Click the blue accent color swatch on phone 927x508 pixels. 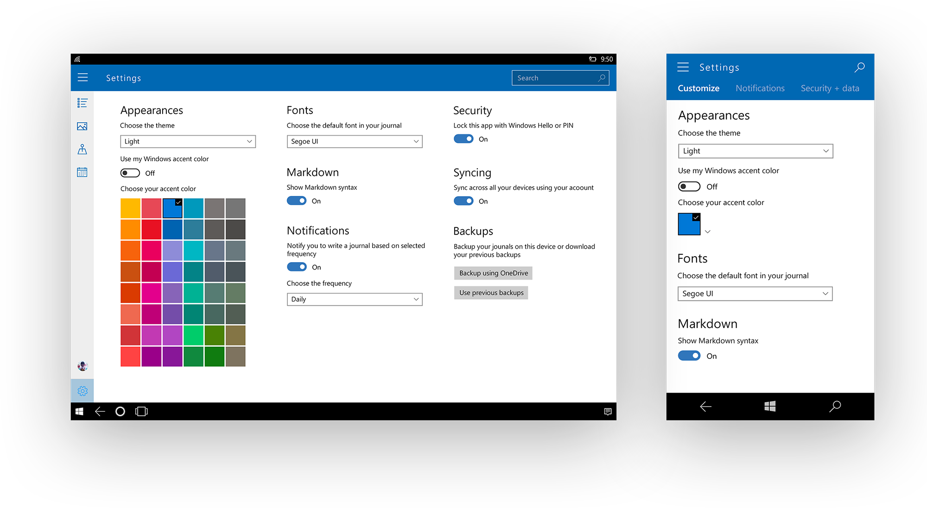pos(689,224)
